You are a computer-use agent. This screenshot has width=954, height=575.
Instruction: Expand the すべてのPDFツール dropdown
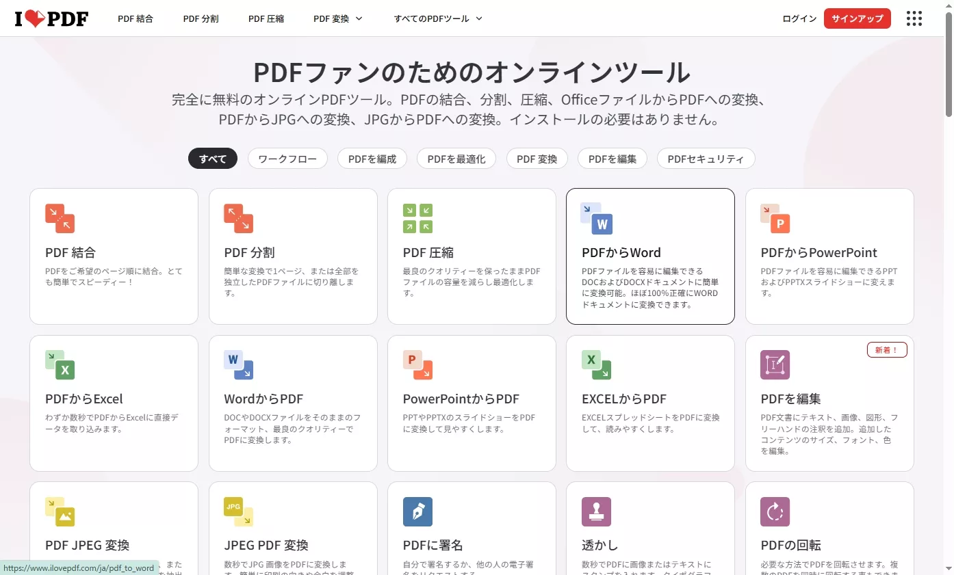438,18
